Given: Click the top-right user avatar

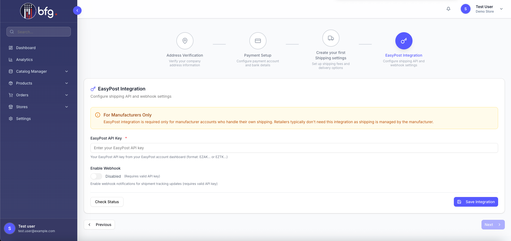Looking at the screenshot, I should click(466, 9).
